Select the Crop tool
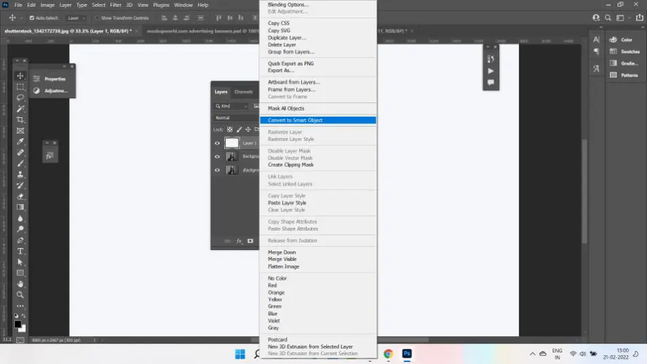Image resolution: width=647 pixels, height=364 pixels. 20,119
